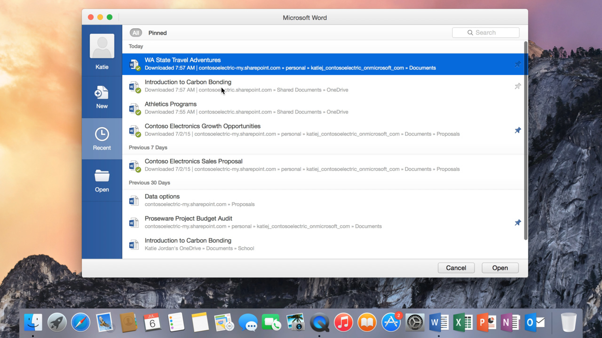Image resolution: width=602 pixels, height=338 pixels.
Task: Launch Excel from the Dock
Action: pyautogui.click(x=463, y=323)
